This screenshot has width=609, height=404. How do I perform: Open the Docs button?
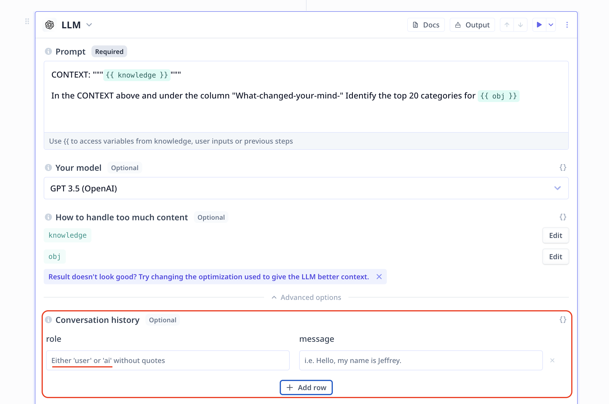(426, 25)
